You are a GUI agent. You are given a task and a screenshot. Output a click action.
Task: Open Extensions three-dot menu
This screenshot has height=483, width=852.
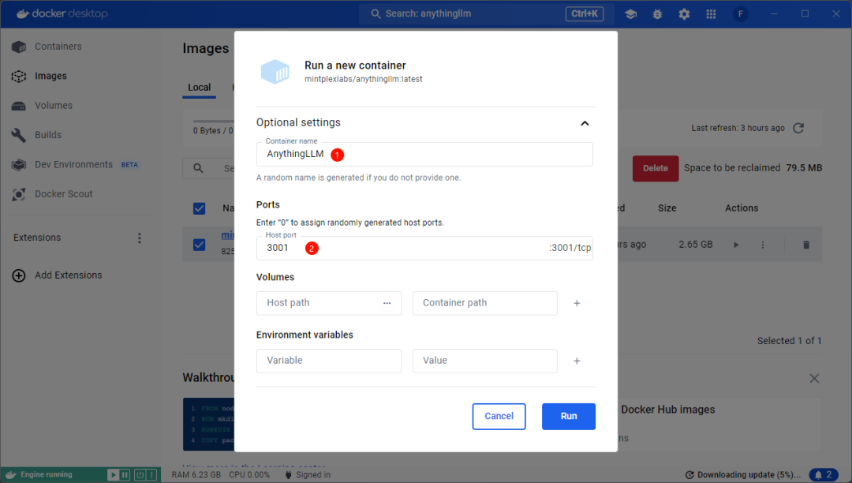(x=140, y=238)
